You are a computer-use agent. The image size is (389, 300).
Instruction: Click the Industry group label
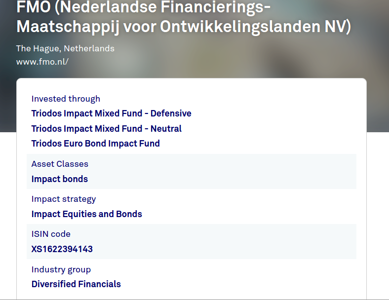61,269
